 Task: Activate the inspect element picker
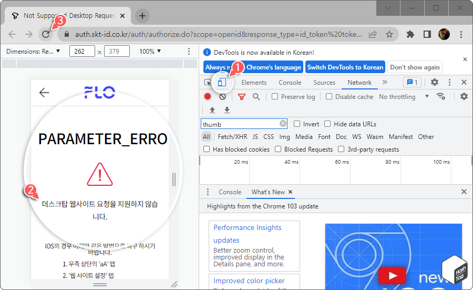coord(208,82)
